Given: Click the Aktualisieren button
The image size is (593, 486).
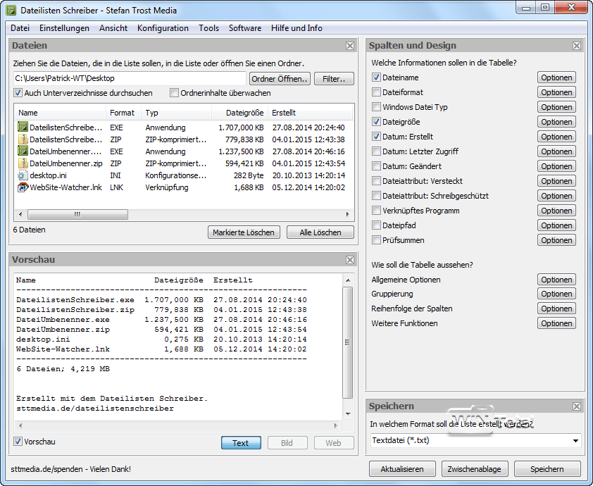Looking at the screenshot, I should 402,469.
